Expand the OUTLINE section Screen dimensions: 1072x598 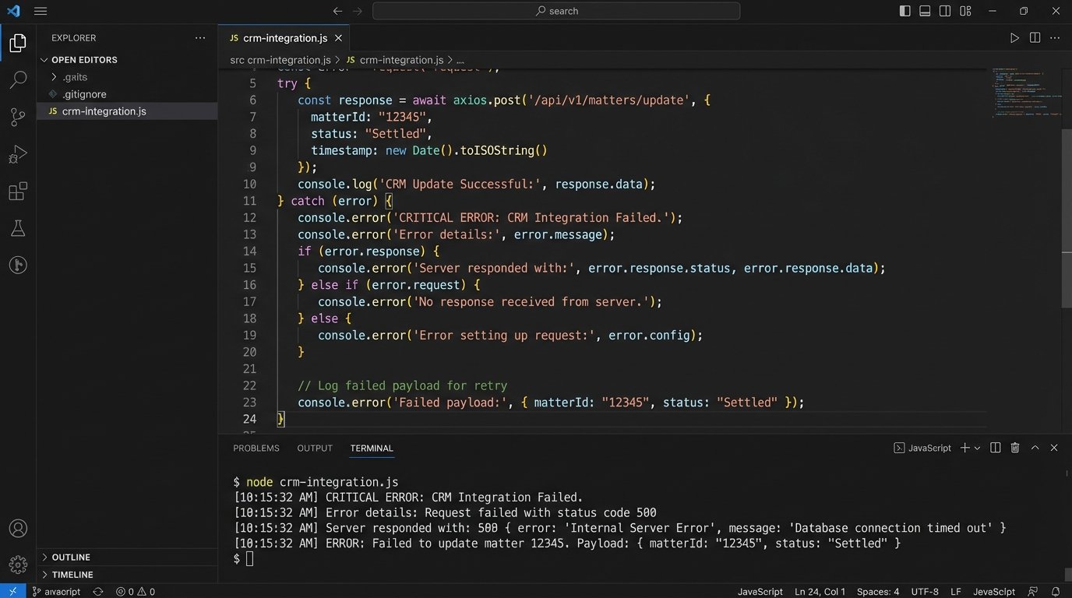(x=71, y=558)
